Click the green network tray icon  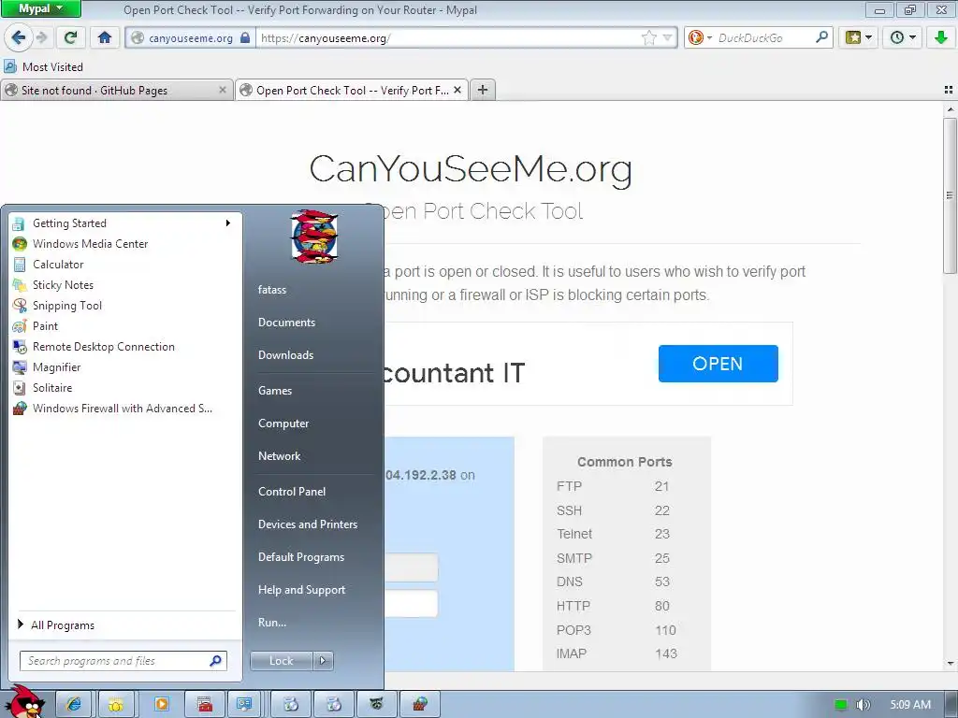841,705
